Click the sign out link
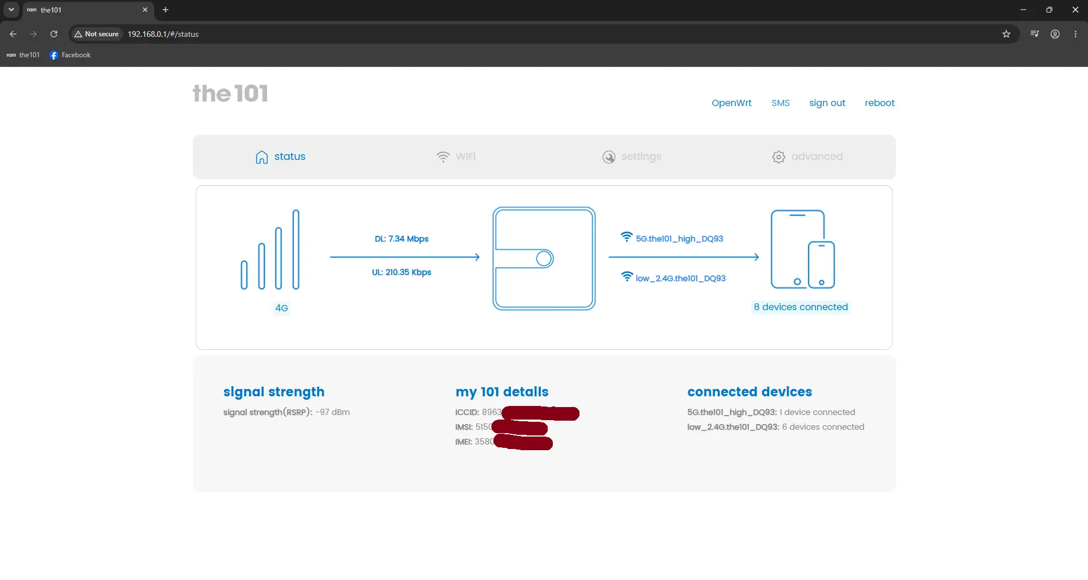Viewport: 1088px width, 580px height. [x=827, y=103]
